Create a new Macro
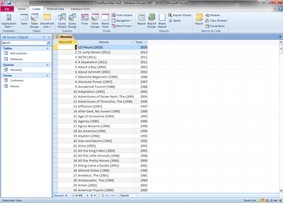This screenshot has height=203, width=283. point(199,20)
